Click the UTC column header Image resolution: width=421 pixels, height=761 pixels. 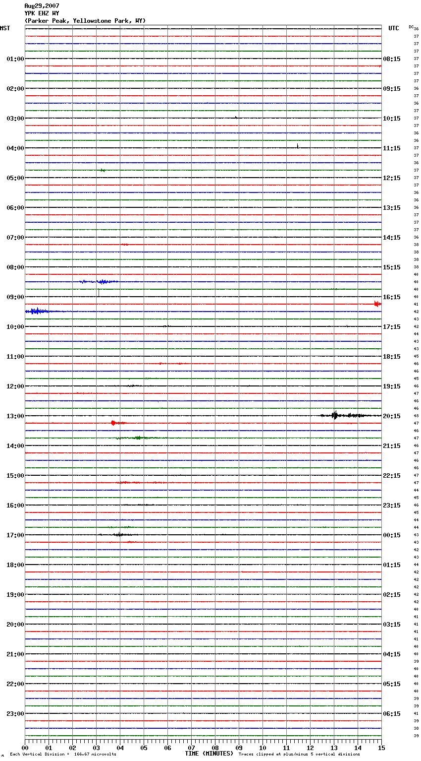click(x=393, y=28)
